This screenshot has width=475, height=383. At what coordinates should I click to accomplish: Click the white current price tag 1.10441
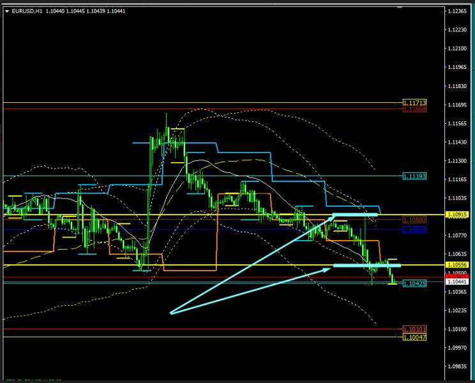[x=458, y=281]
